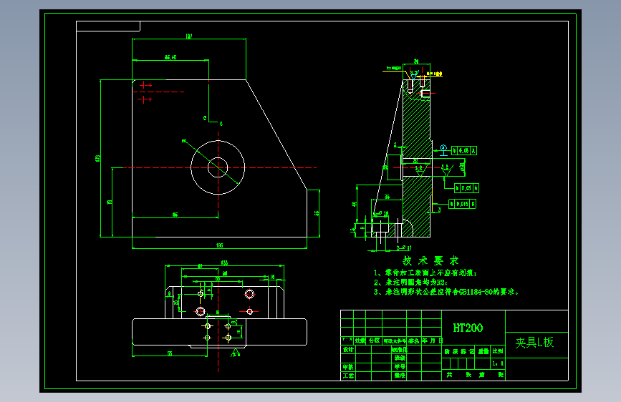Click the 分区 header cell
The width and height of the screenshot is (621, 402).
pos(374,340)
